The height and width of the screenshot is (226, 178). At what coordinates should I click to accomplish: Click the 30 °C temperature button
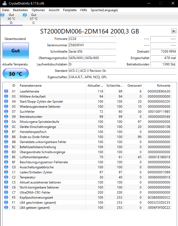16,73
